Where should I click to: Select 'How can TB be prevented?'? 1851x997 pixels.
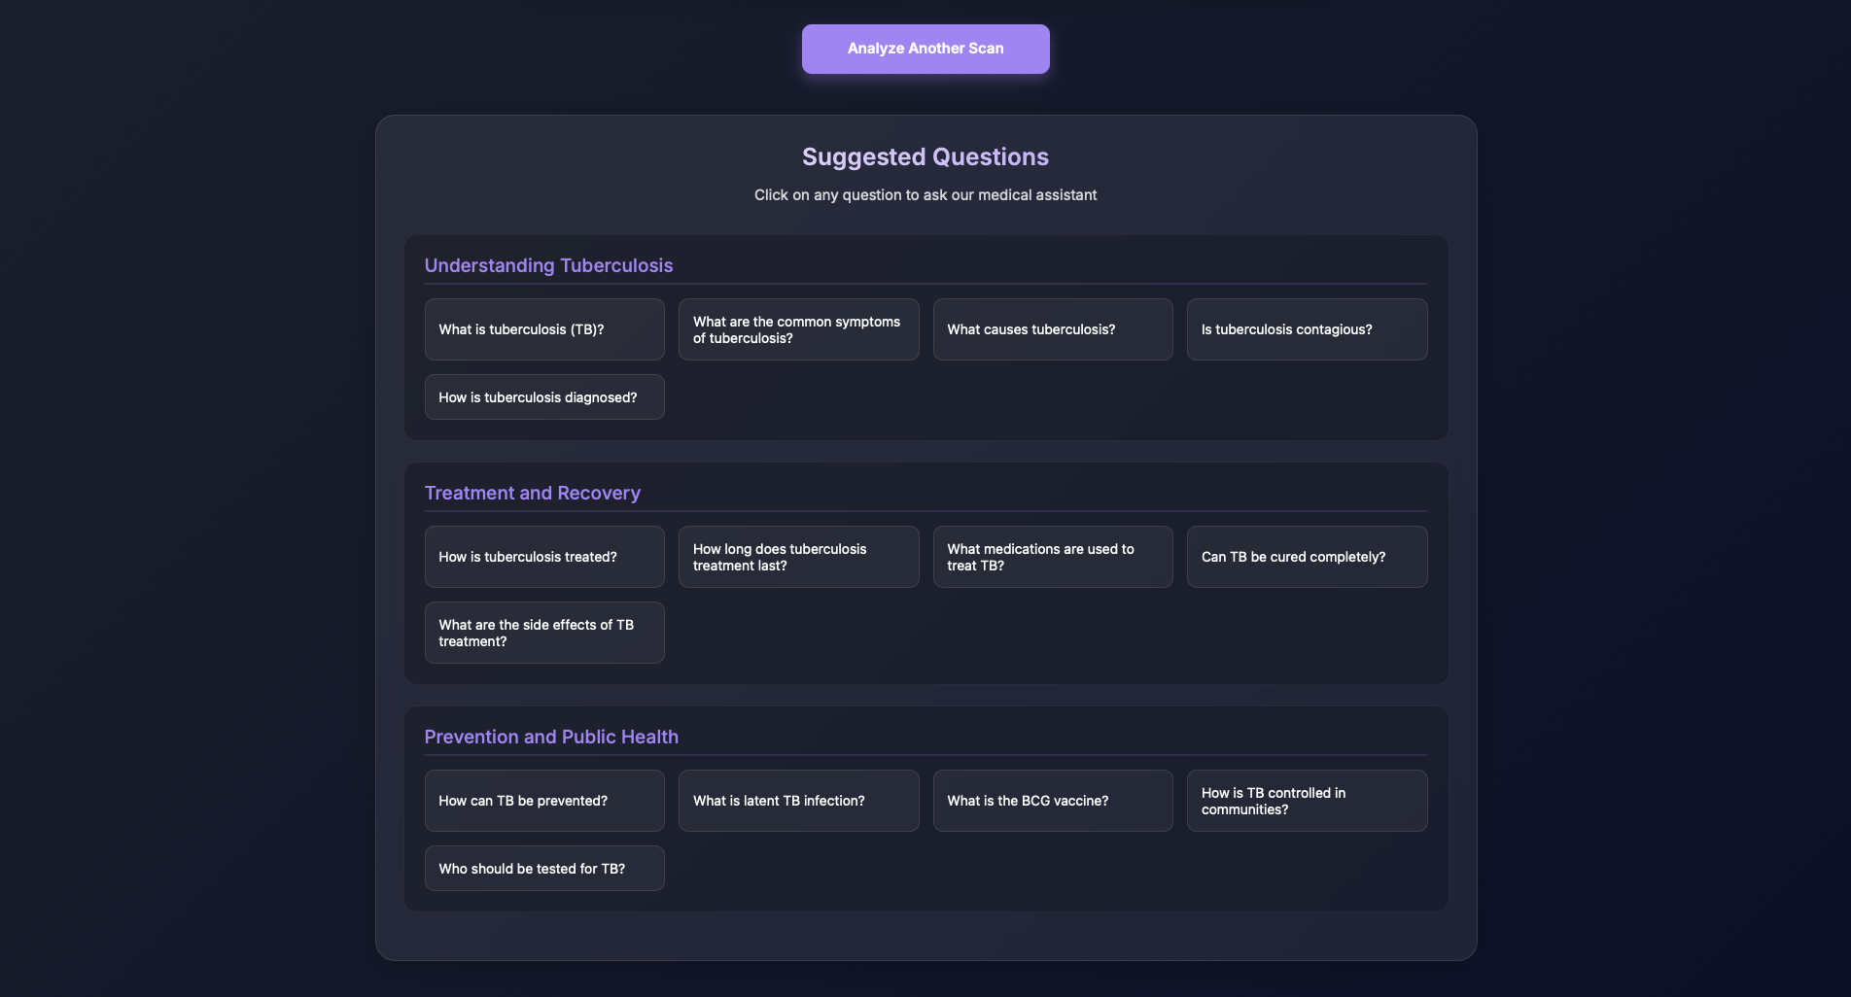point(544,801)
